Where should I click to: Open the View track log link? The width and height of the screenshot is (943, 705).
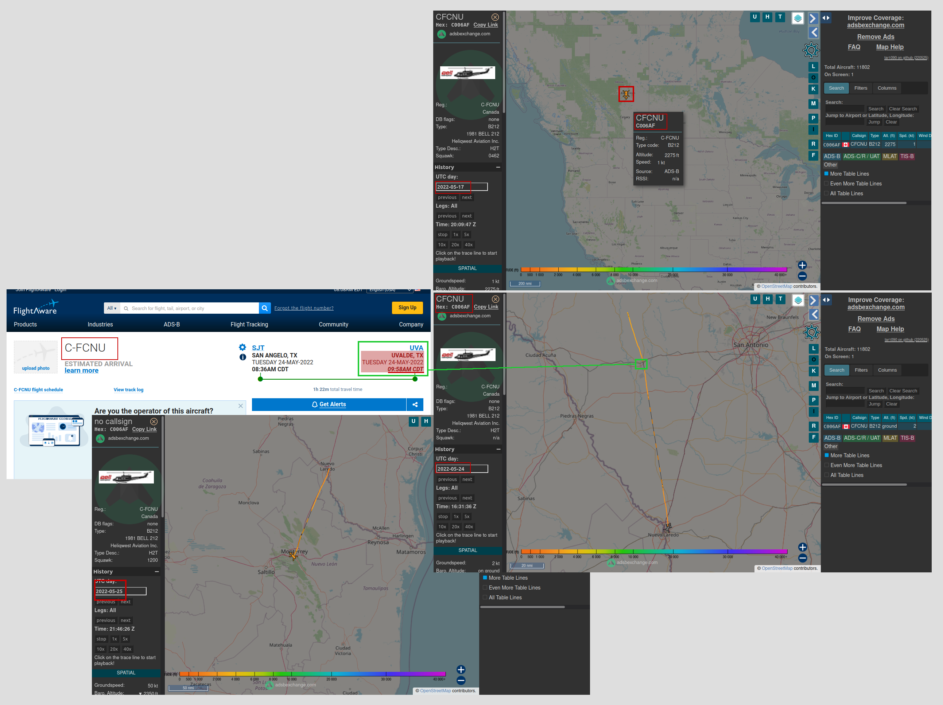point(128,390)
